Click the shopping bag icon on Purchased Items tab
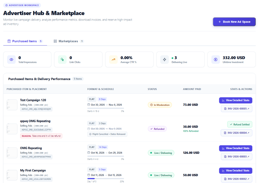This screenshot has width=258, height=183. pyautogui.click(x=9, y=41)
